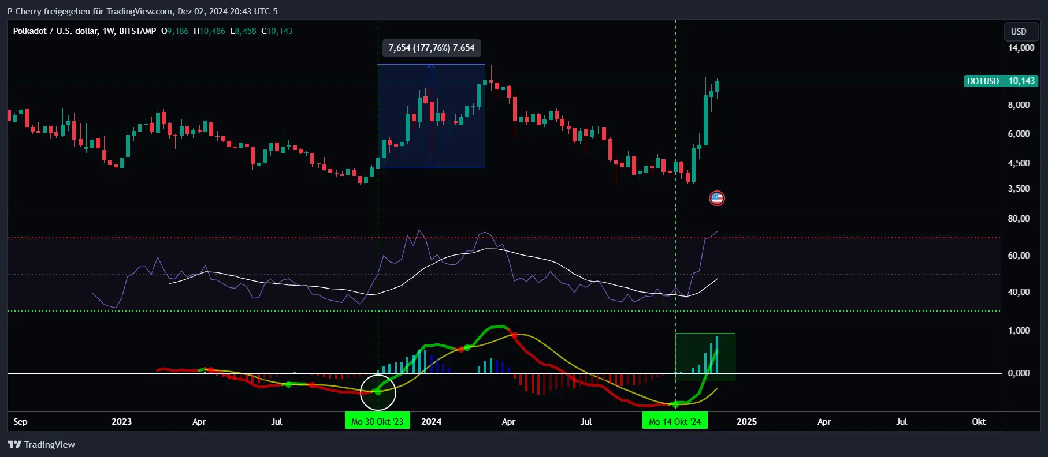Click the 60,00 RSI scale label
Viewport: 1048px width, 457px height.
click(x=1019, y=256)
